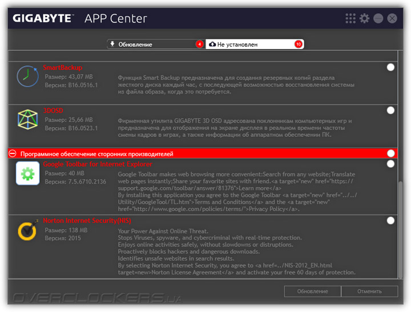Click the Google Toolbar gear icon
Image resolution: width=411 pixels, height=312 pixels.
pyautogui.click(x=27, y=173)
